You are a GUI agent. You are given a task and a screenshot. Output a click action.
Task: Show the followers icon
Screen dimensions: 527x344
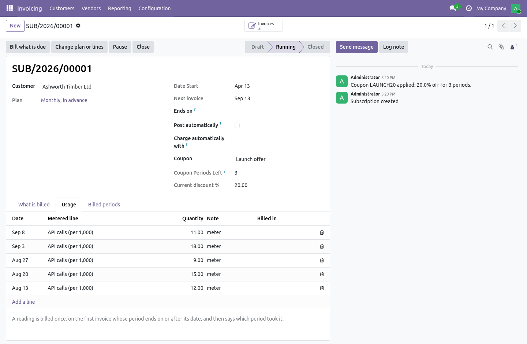514,47
